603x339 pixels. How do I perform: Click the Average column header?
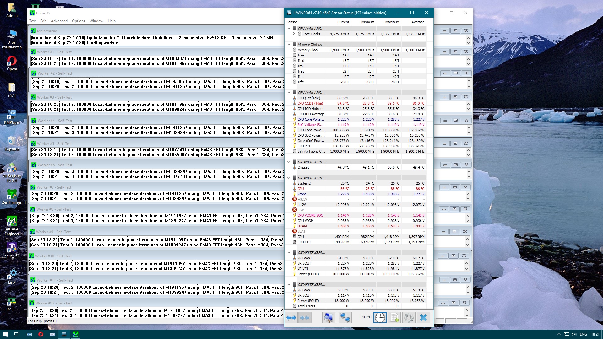[418, 22]
